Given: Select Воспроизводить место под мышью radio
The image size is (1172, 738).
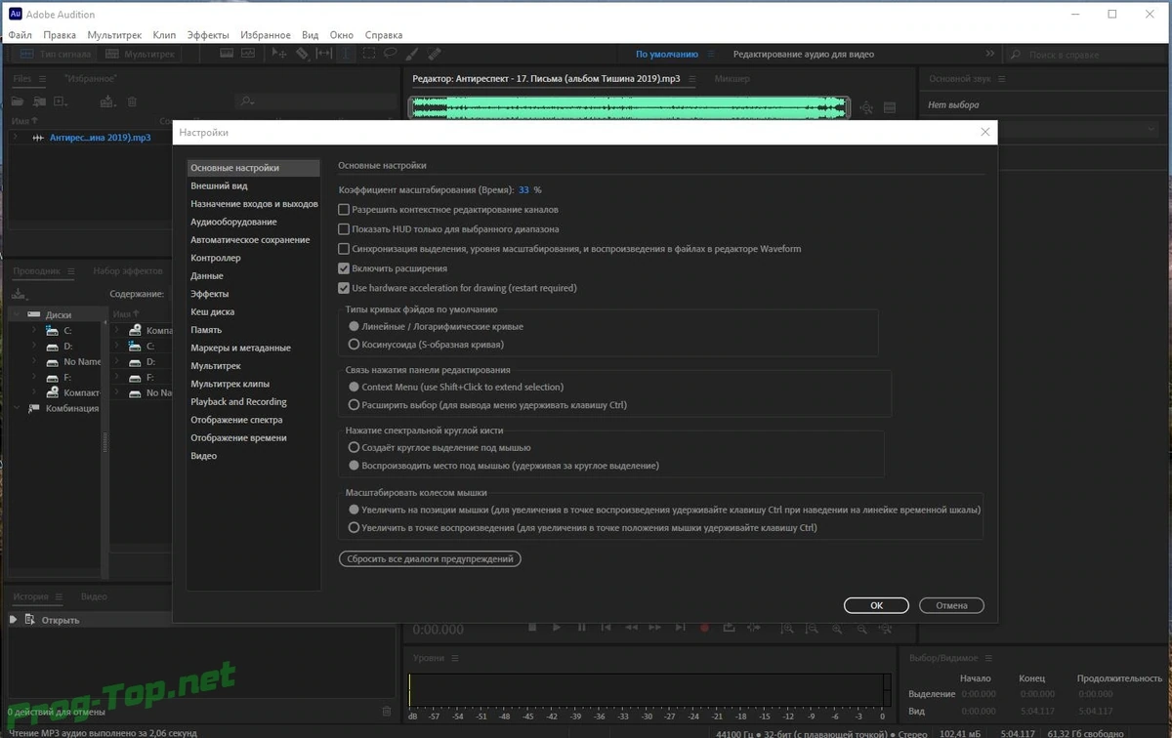Looking at the screenshot, I should pyautogui.click(x=355, y=466).
